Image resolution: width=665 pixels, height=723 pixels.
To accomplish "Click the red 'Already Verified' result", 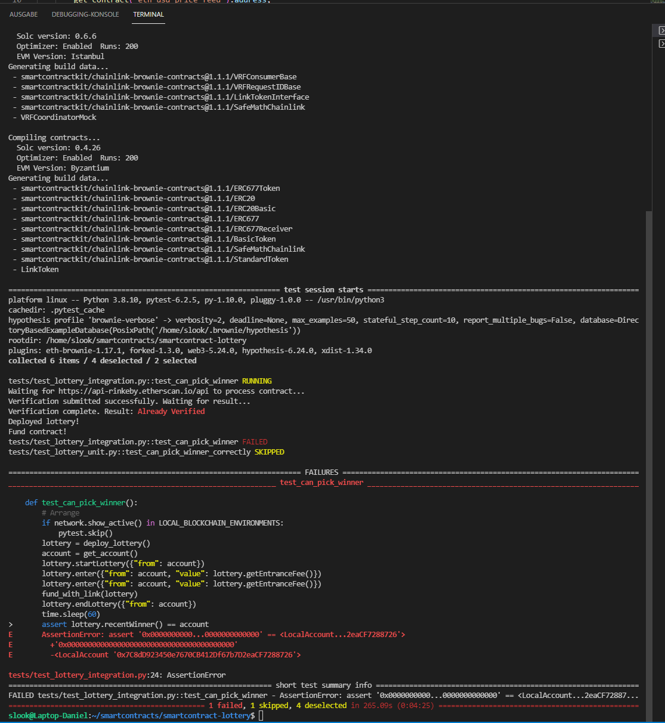I will coord(171,412).
